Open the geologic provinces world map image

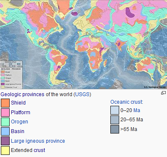[x=83, y=44]
